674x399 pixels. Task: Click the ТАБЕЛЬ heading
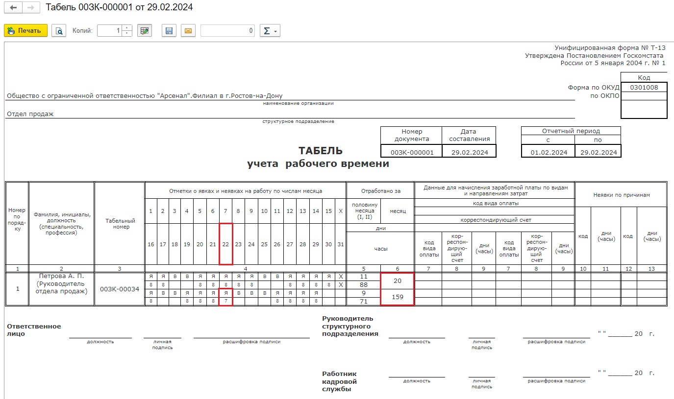(x=321, y=151)
